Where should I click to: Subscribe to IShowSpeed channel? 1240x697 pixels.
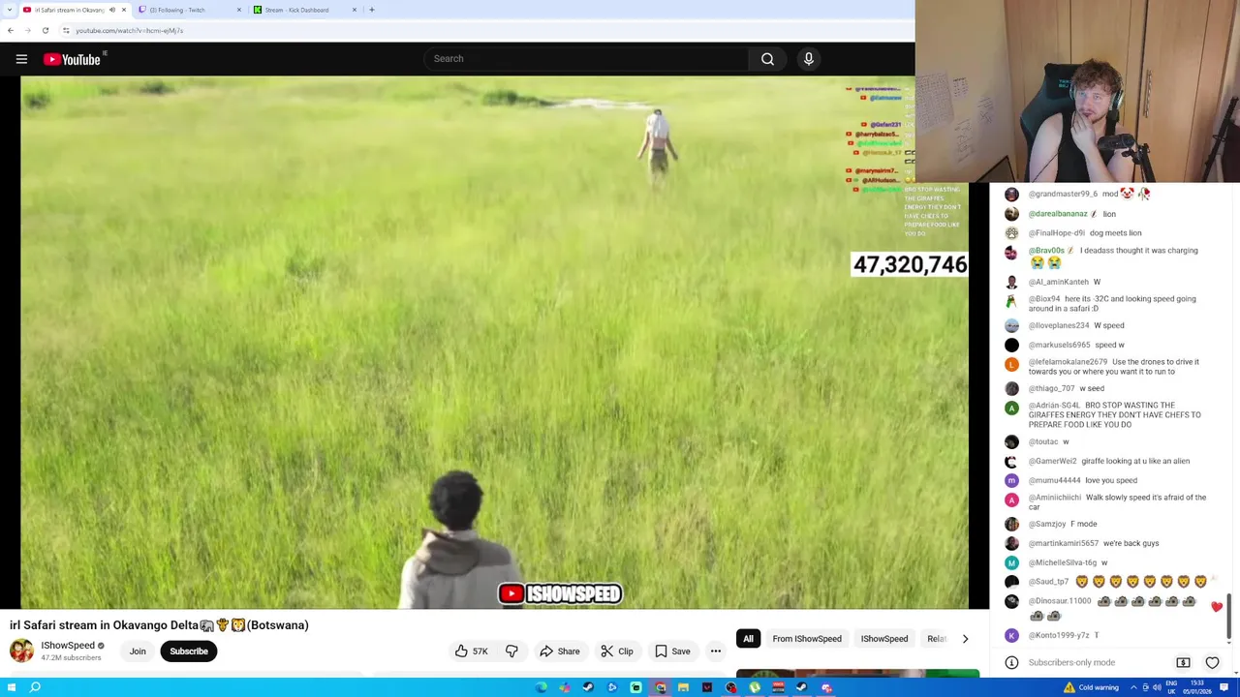189,652
